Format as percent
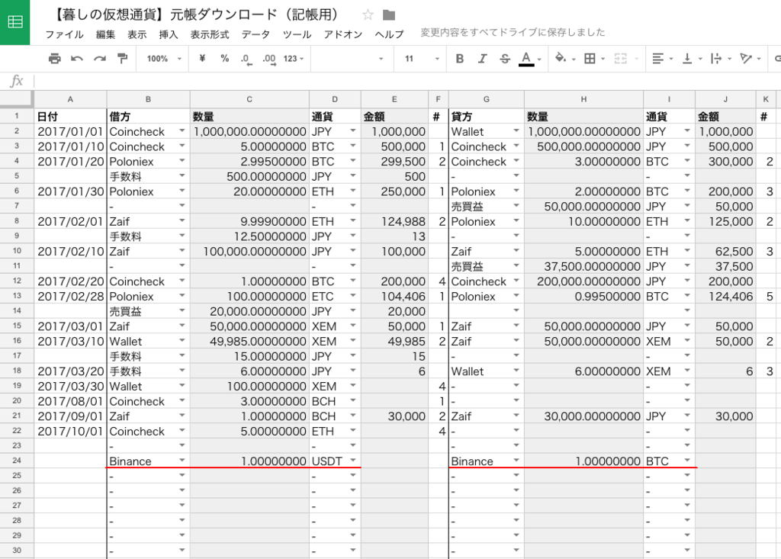Image resolution: width=781 pixels, height=559 pixels. point(225,59)
